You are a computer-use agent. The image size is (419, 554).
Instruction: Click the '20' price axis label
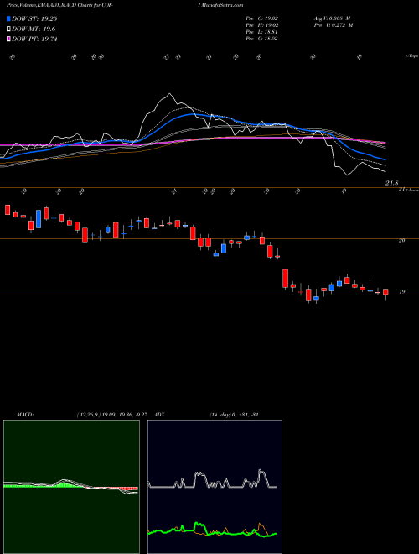point(401,240)
